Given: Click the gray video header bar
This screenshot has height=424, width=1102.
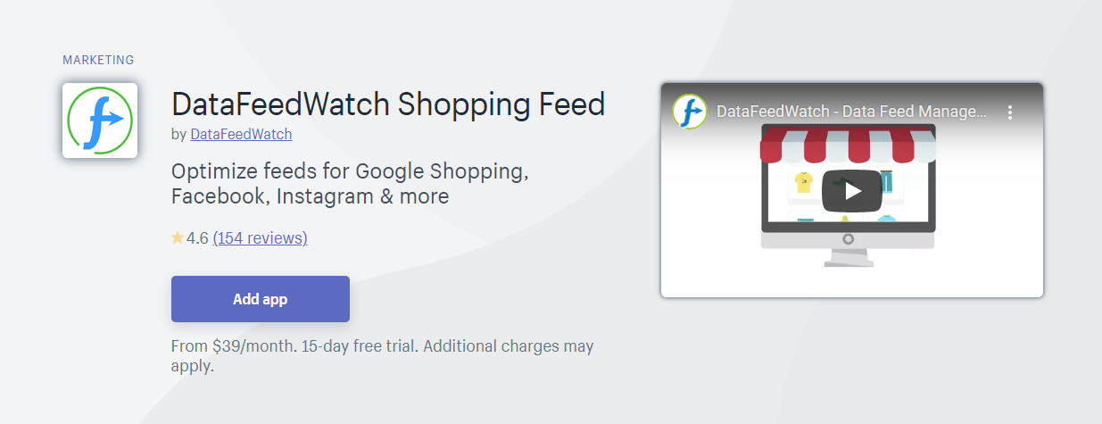Looking at the screenshot, I should (x=852, y=112).
